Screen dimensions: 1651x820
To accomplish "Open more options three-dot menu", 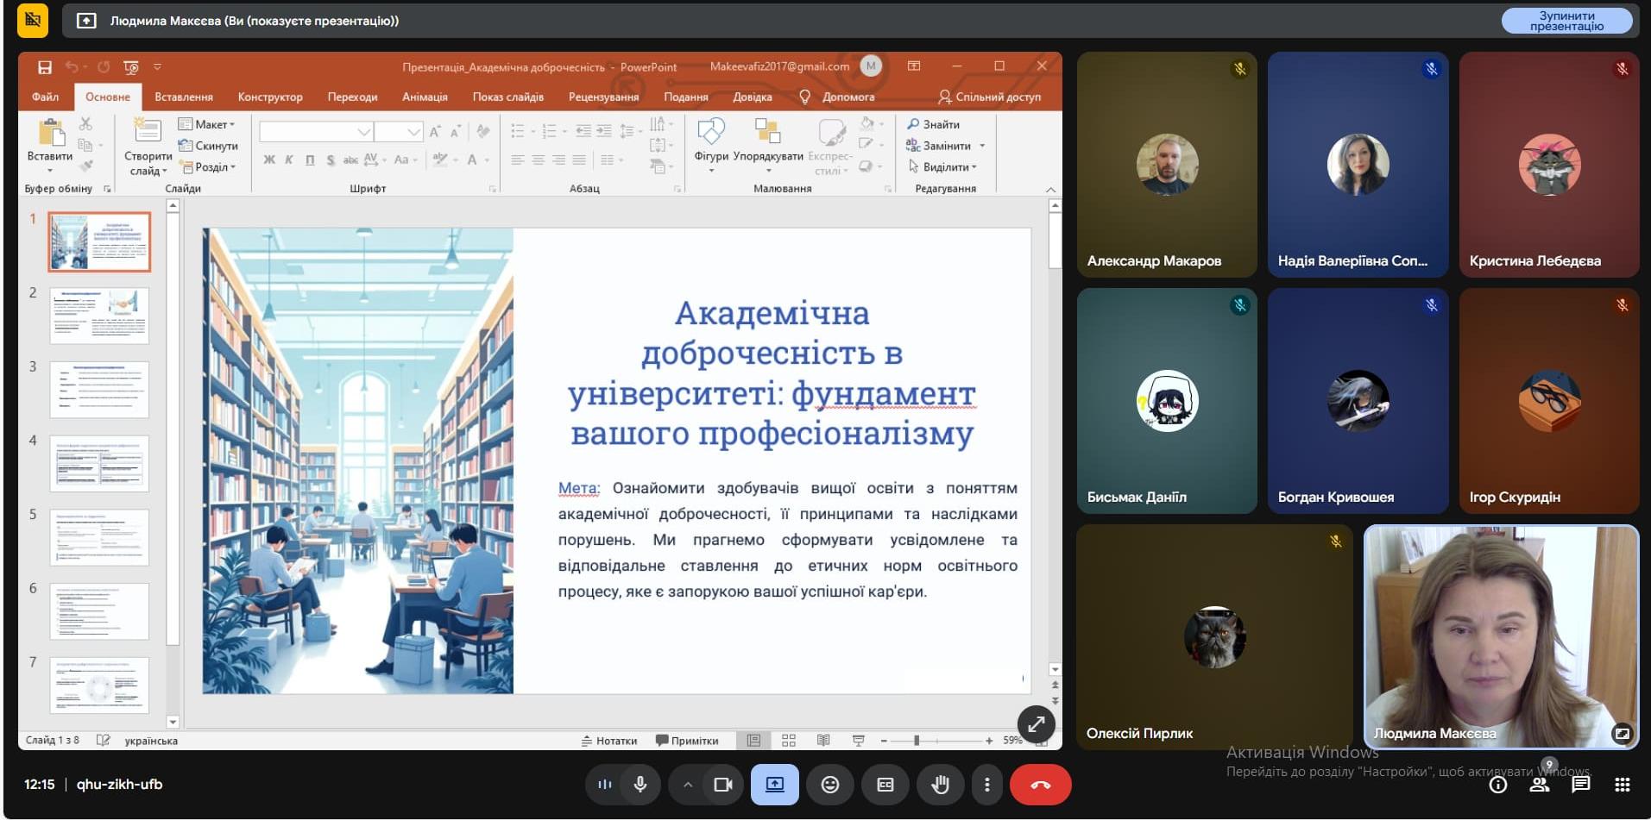I will click(x=986, y=785).
